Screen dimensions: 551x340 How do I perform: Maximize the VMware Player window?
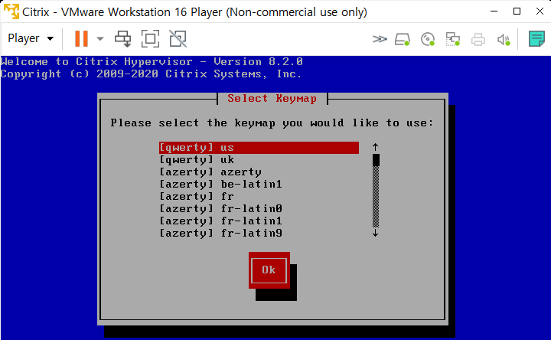(517, 11)
